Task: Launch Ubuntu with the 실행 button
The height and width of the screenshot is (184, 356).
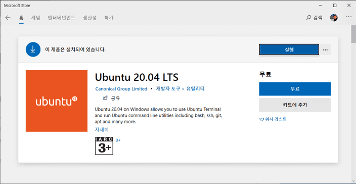Action: 289,50
